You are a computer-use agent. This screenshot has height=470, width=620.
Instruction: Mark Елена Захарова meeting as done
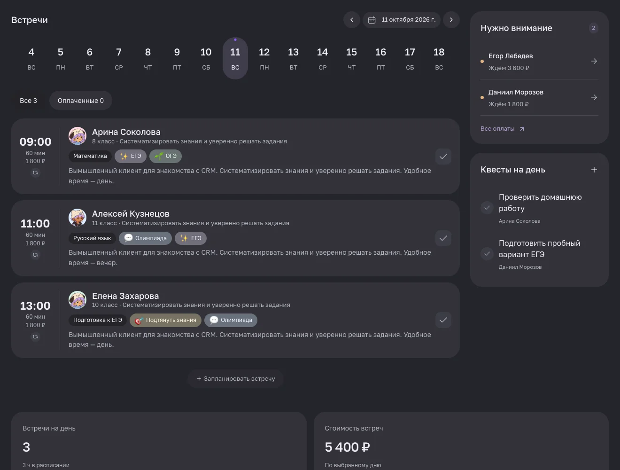pos(443,320)
